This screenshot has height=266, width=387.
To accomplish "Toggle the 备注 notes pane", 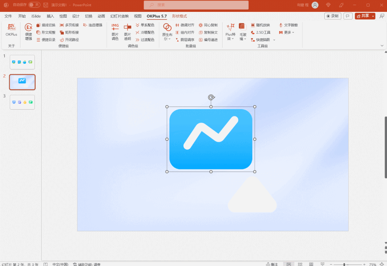I will (x=272, y=264).
